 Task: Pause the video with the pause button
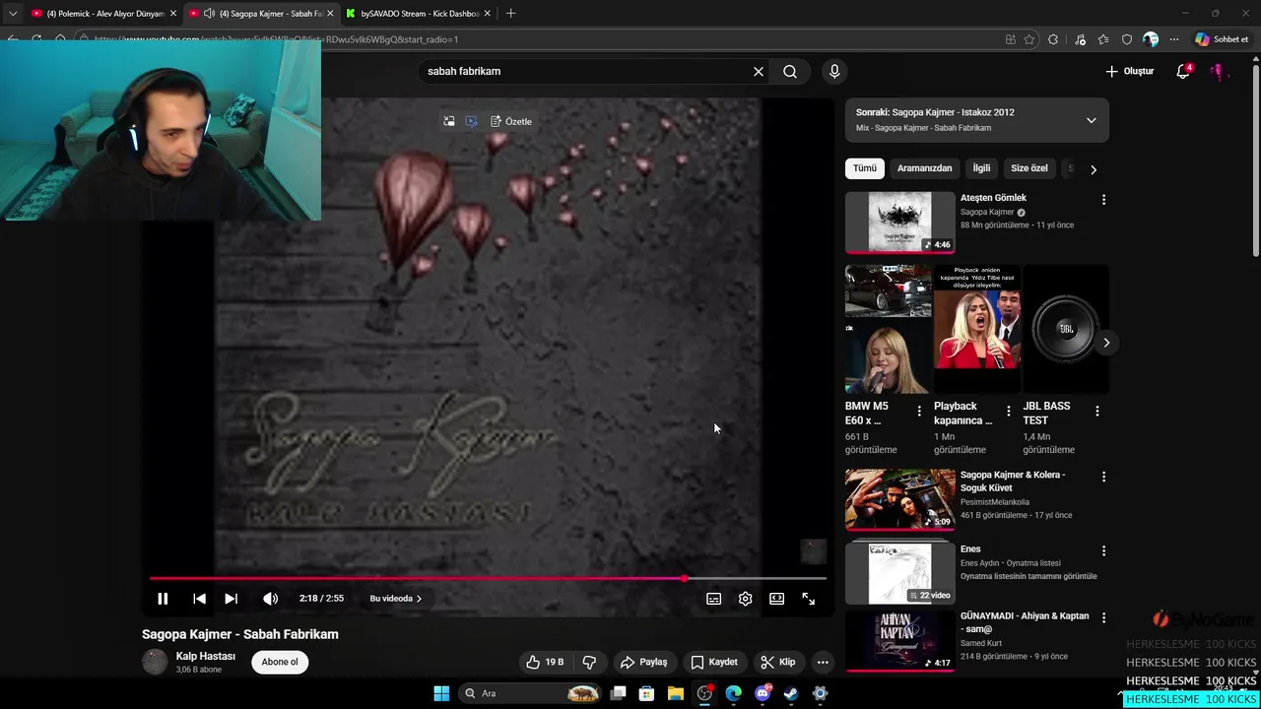[163, 599]
